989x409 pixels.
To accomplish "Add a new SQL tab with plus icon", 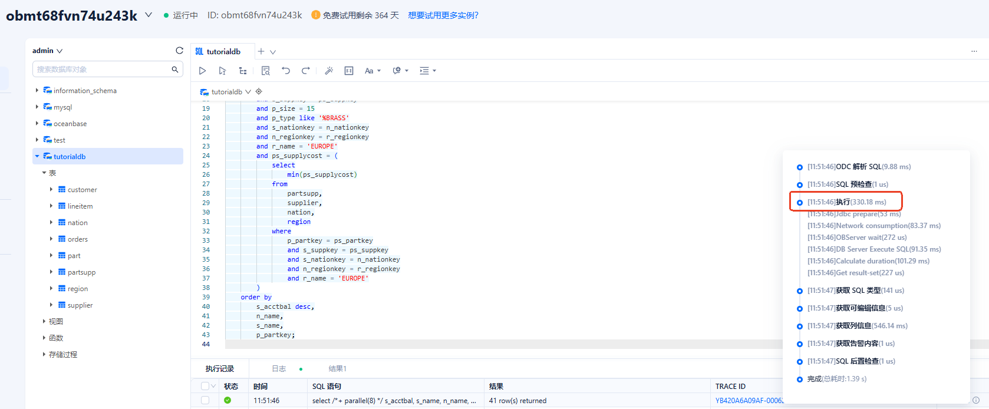I will point(261,51).
